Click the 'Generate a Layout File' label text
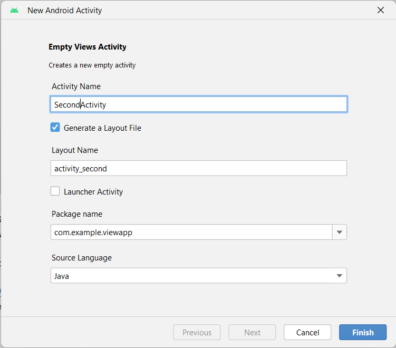The height and width of the screenshot is (348, 396). click(102, 128)
